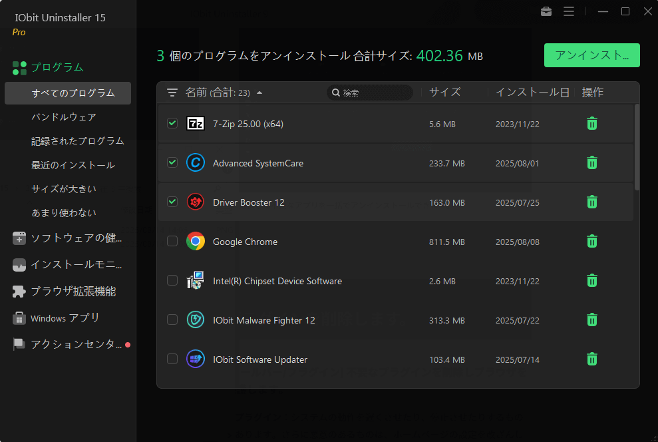658x442 pixels.
Task: Click trash icon for Driver Booster 12
Action: click(591, 202)
